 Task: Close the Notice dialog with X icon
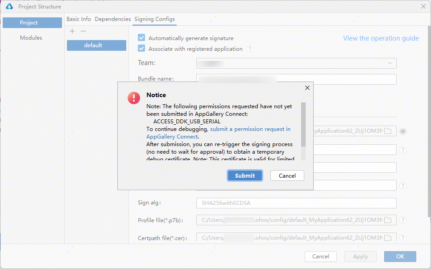pos(307,88)
